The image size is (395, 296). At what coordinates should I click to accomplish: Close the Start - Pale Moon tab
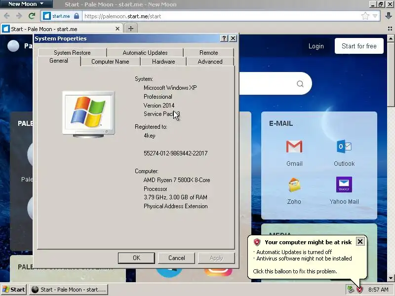pyautogui.click(x=118, y=29)
